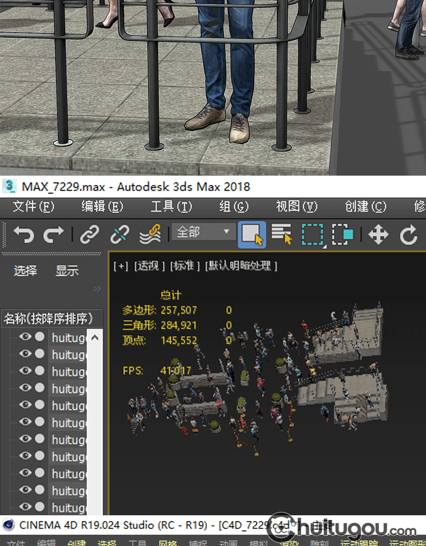Hide the last huitugo object via eye icon
This screenshot has width=426, height=546.
(x=25, y=507)
